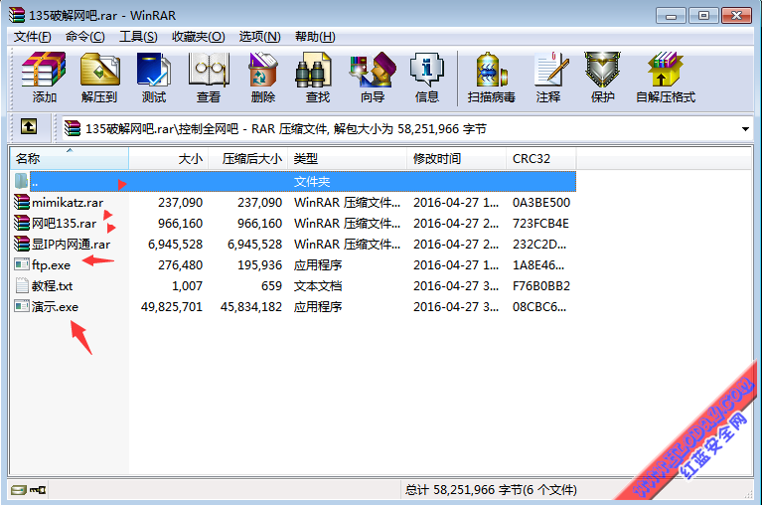
Task: Click the 教程.txt document icon
Action: 22,285
